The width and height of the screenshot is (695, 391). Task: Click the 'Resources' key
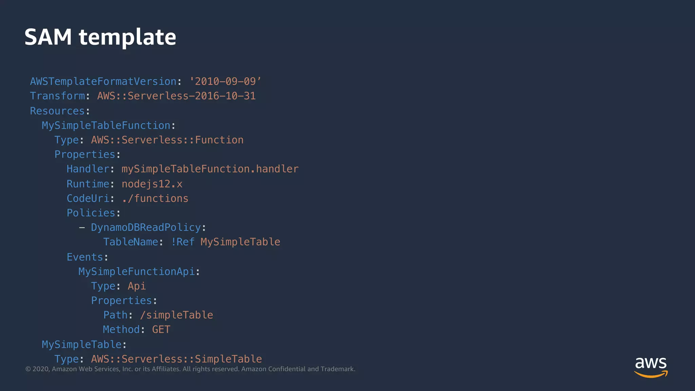[x=57, y=111]
